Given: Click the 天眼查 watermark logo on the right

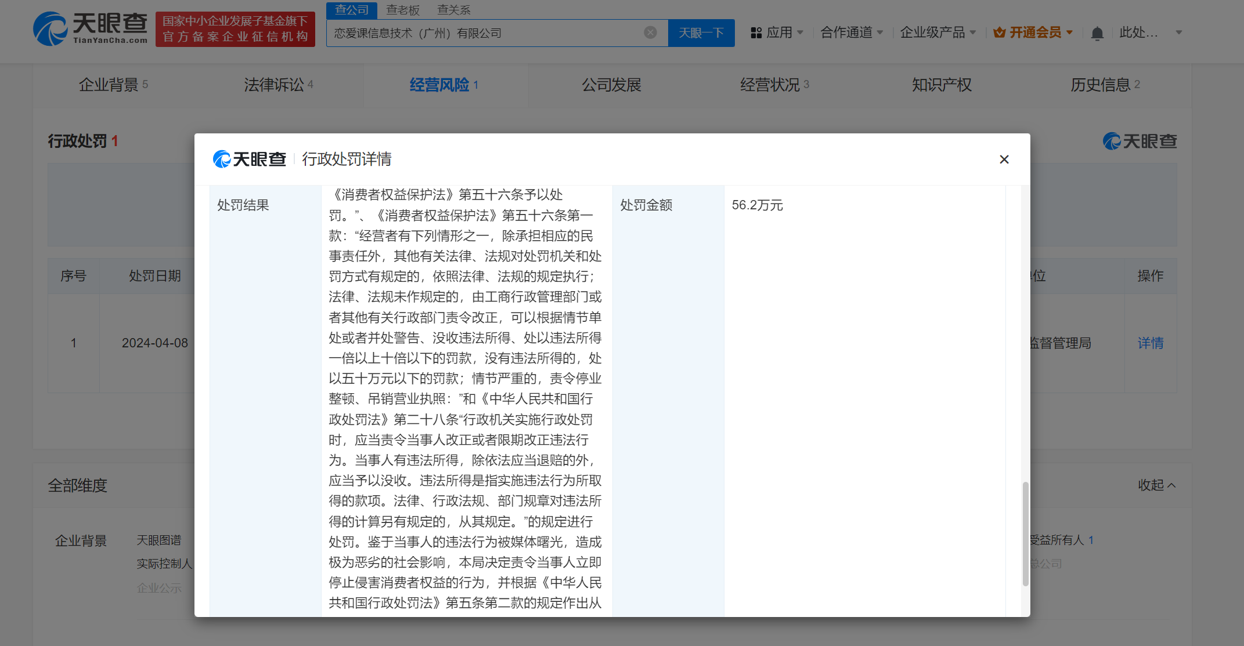Looking at the screenshot, I should pos(1140,141).
